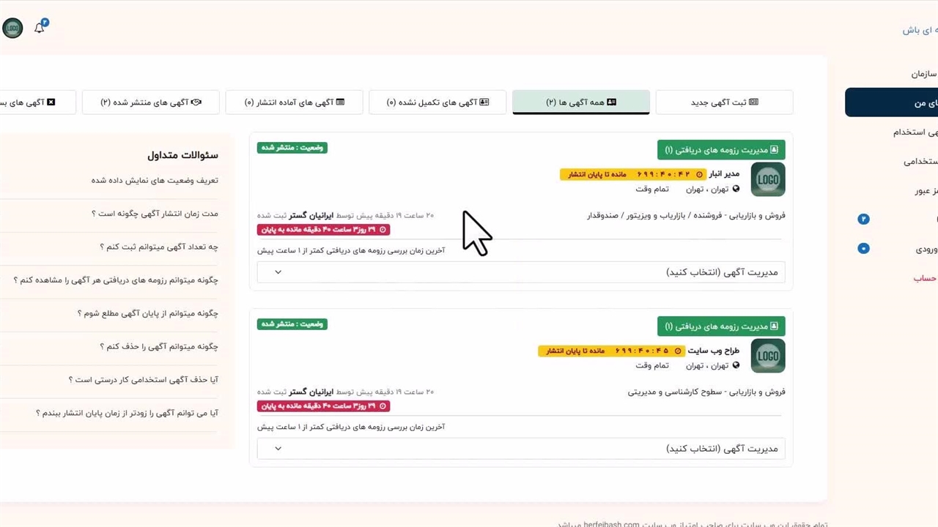
Task: Click the clock icon beside first ad countdown
Action: tap(699, 175)
